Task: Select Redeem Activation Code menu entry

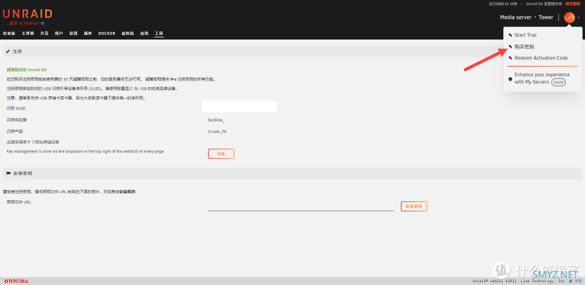Action: tap(541, 58)
